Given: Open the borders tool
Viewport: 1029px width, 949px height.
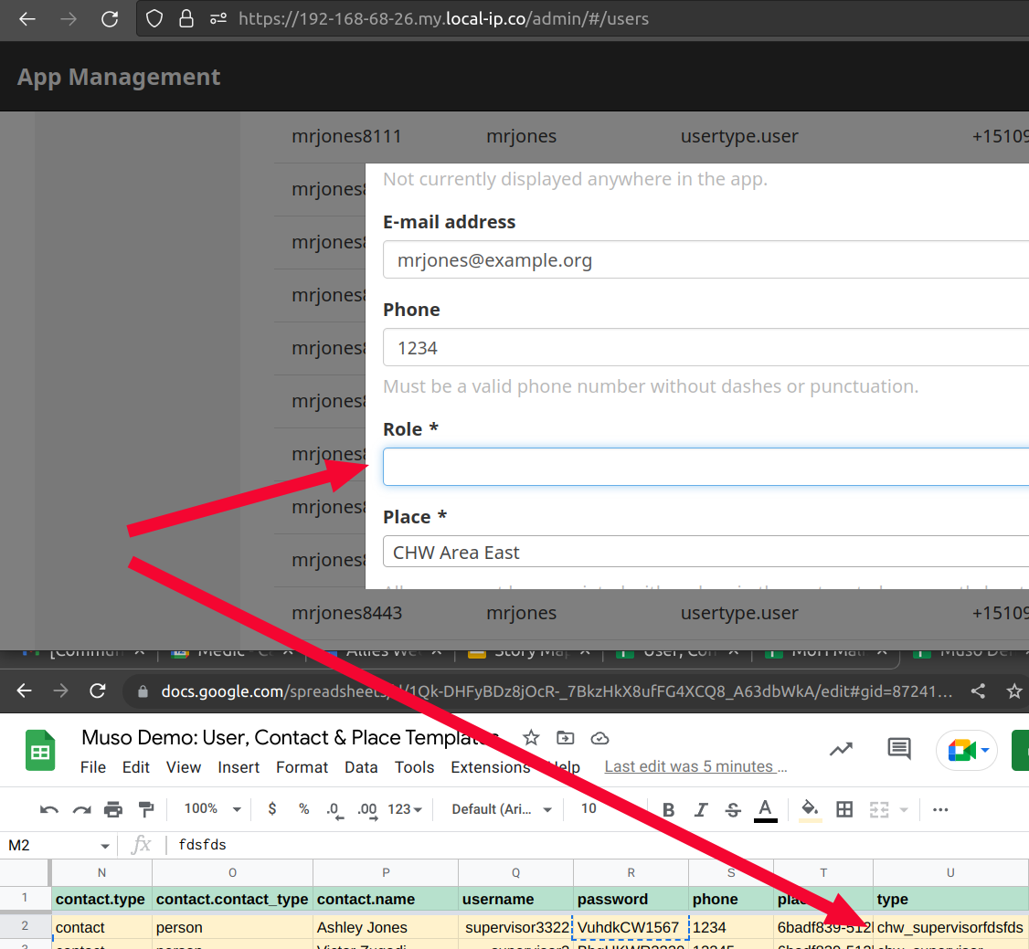Looking at the screenshot, I should pyautogui.click(x=844, y=810).
